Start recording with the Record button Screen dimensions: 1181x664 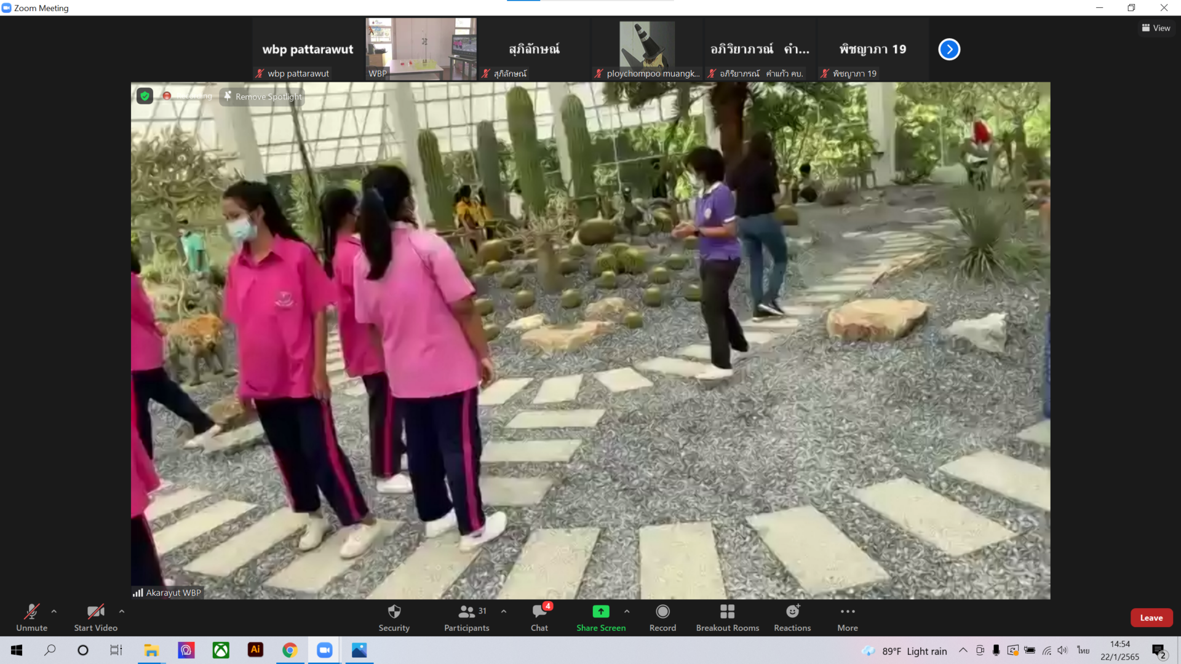(x=662, y=617)
